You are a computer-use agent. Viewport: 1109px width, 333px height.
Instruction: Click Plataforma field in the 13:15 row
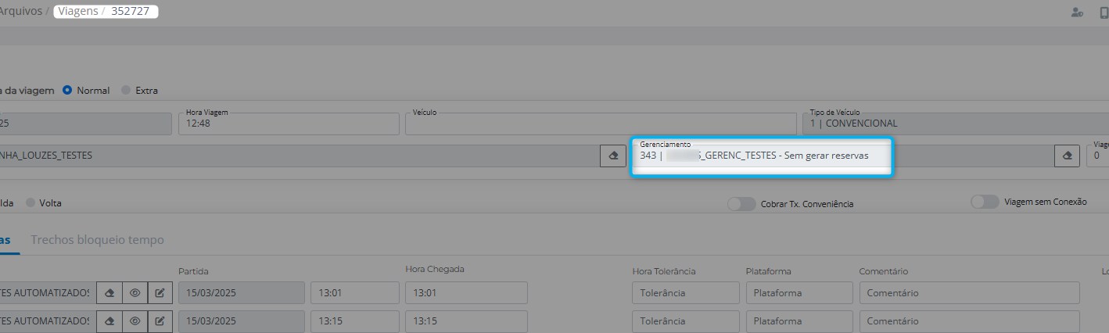tap(799, 321)
